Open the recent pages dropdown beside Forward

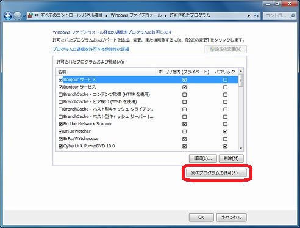point(24,16)
